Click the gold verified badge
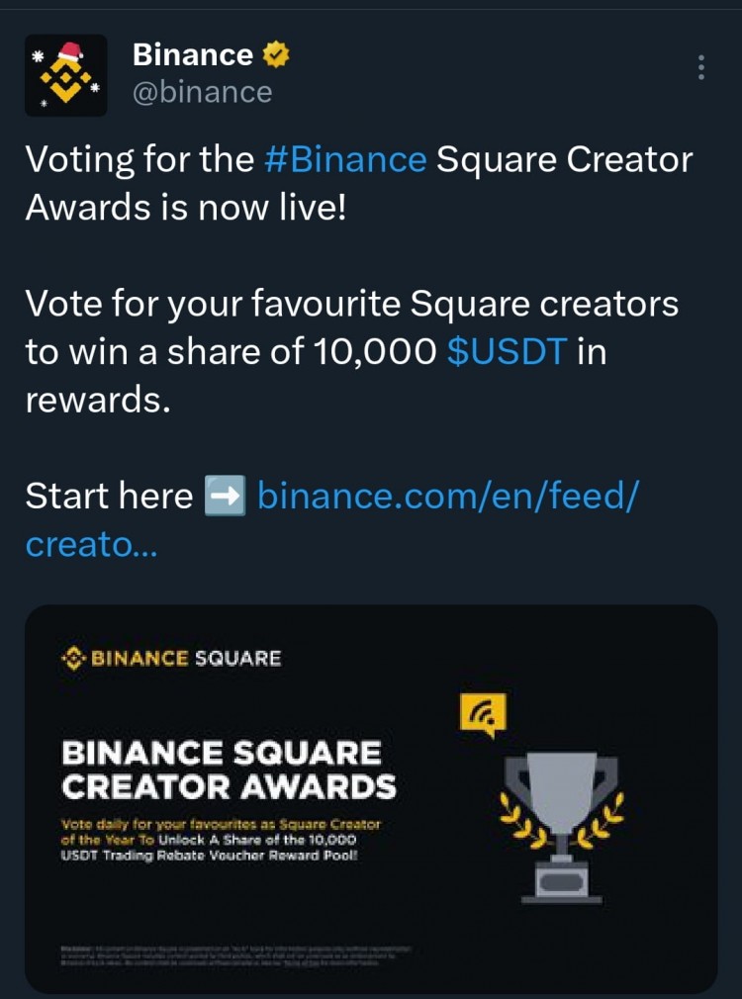This screenshot has height=999, width=742. 275,55
